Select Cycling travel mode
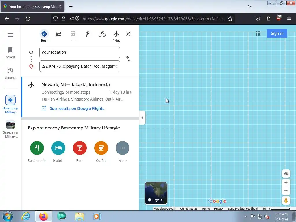The image size is (296, 222). [x=102, y=34]
